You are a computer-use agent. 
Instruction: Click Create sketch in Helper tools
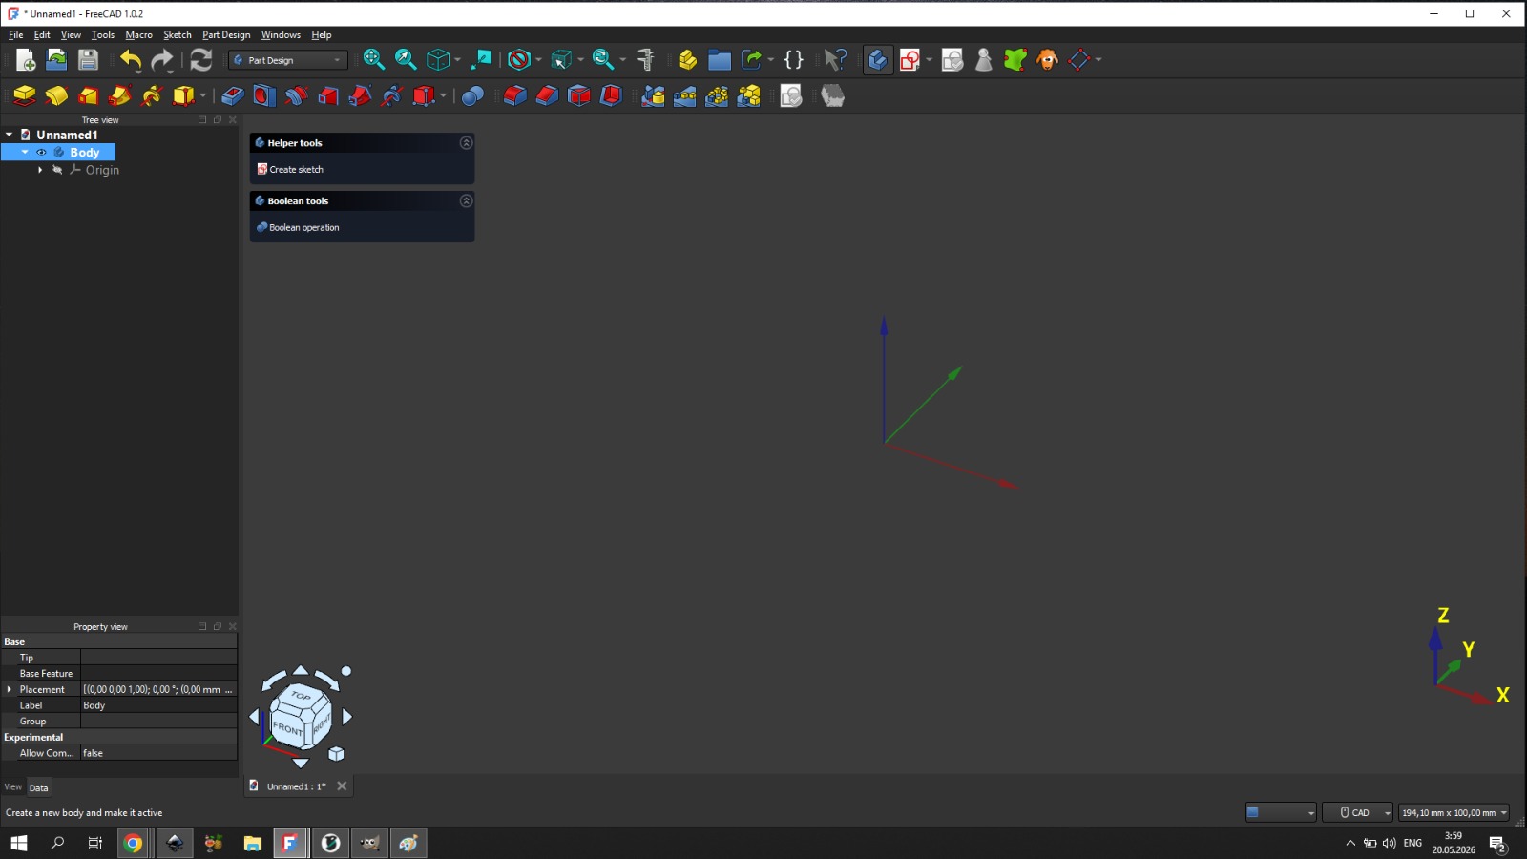pyautogui.click(x=296, y=170)
